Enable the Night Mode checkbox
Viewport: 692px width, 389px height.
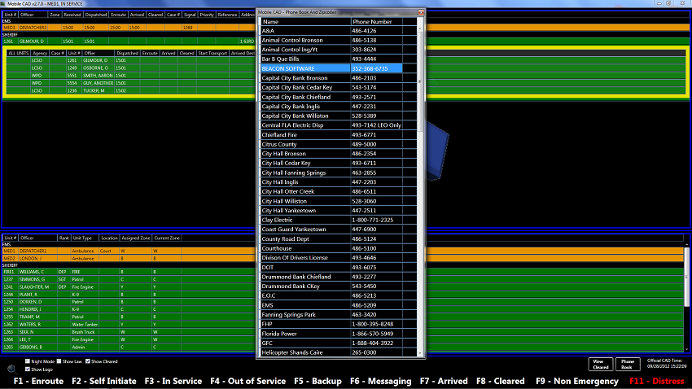click(28, 361)
